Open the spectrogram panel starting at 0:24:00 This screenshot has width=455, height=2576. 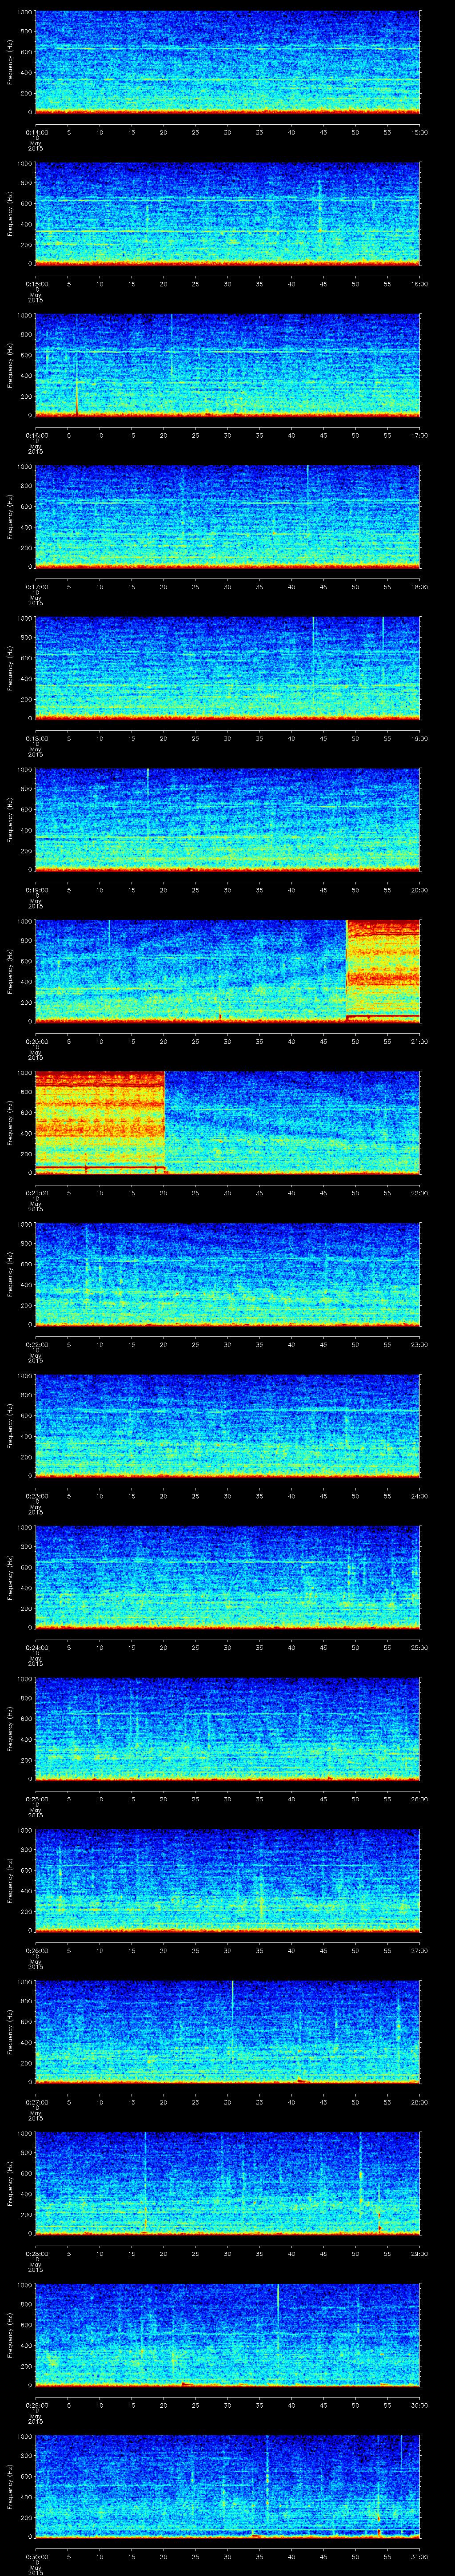(227, 1577)
